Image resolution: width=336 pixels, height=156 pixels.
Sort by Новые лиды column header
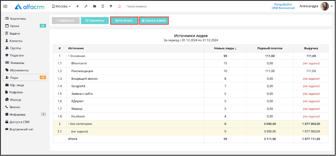tap(225, 48)
